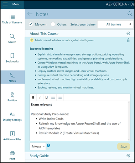Click the Save button
The height and width of the screenshot is (163, 135).
point(124,147)
